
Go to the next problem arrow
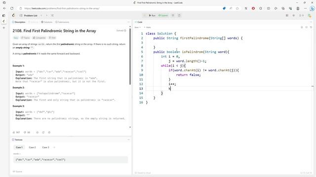(47, 15)
